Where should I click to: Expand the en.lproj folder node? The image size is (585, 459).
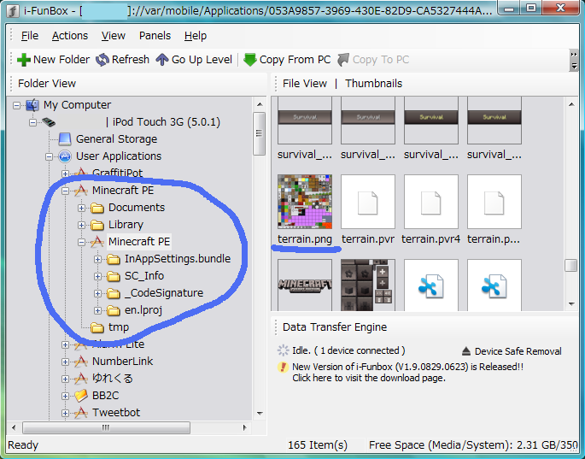97,311
